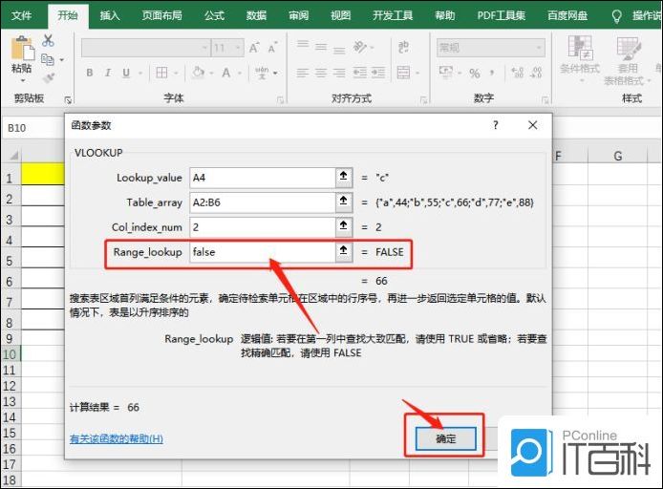The width and height of the screenshot is (663, 489).
Task: Switch to the PDF工具集 tab
Action: tap(502, 15)
